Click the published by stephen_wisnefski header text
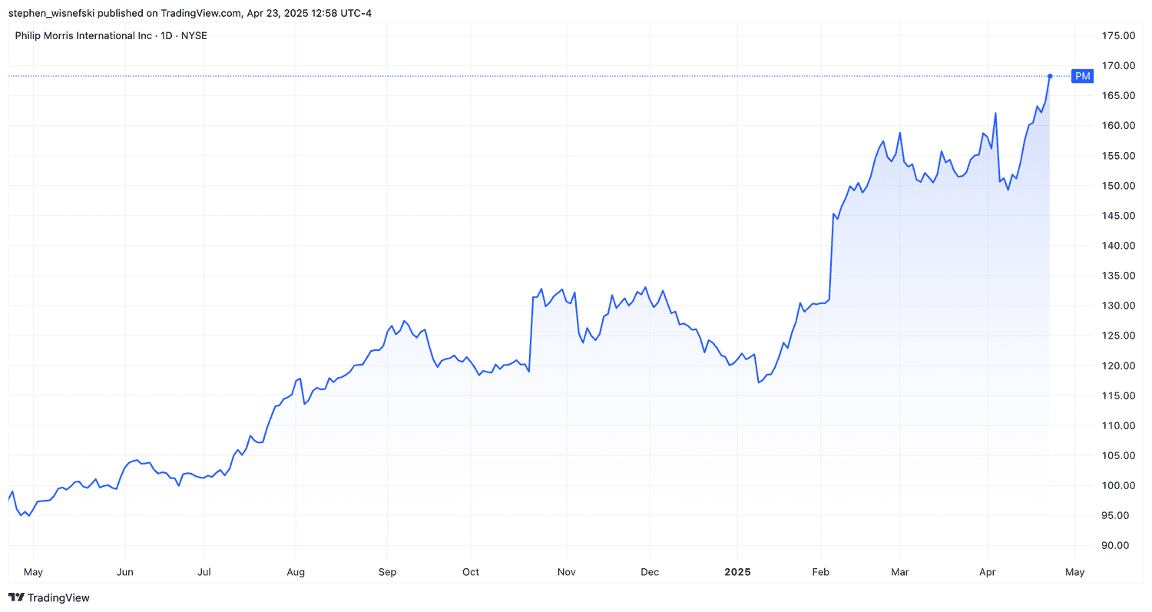1152x612 pixels. 190,13
